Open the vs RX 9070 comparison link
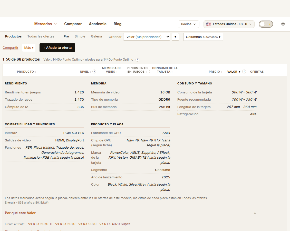 (x=88, y=224)
